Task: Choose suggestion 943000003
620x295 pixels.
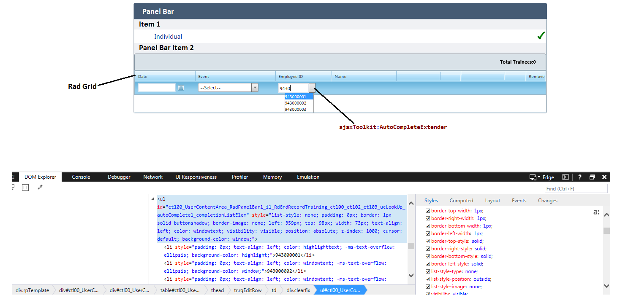Action: point(299,109)
